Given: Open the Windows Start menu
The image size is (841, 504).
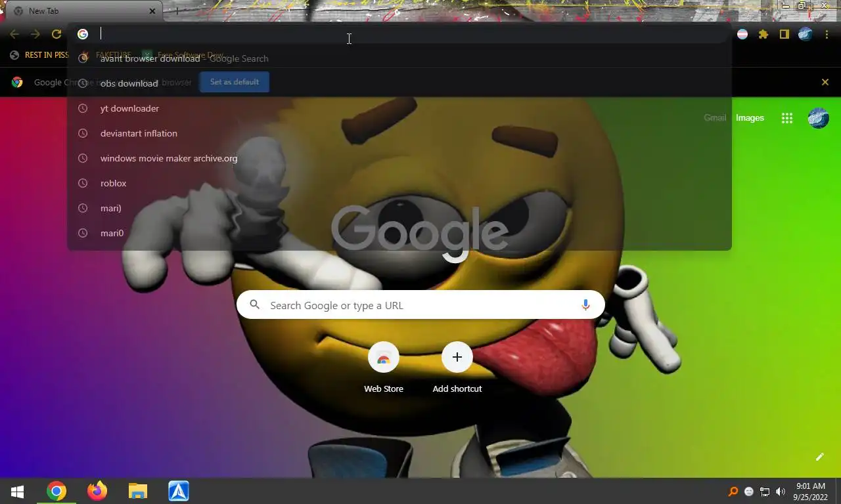Looking at the screenshot, I should pyautogui.click(x=18, y=492).
